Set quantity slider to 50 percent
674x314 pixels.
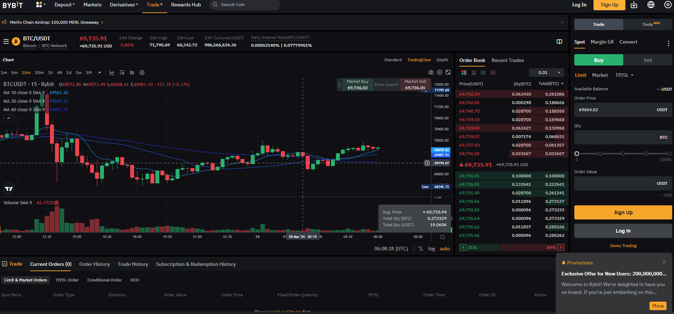[623, 154]
